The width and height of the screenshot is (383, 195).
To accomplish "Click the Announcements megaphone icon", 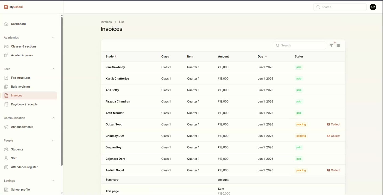I will 6,127.
